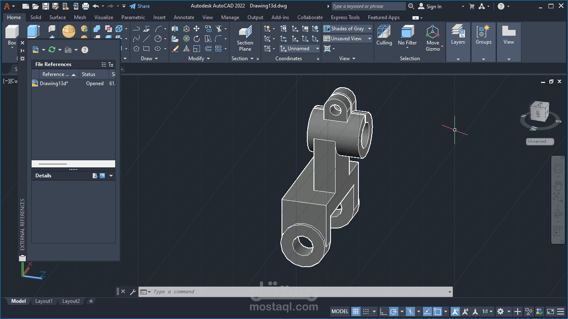
Task: Click the 3D Mirror tool
Action: [x=175, y=29]
